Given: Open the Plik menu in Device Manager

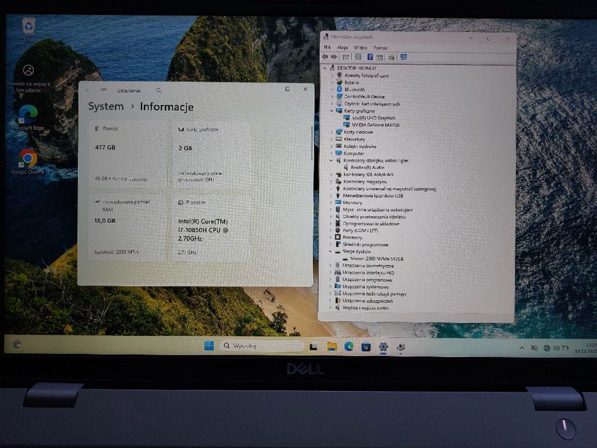Looking at the screenshot, I should coord(328,47).
